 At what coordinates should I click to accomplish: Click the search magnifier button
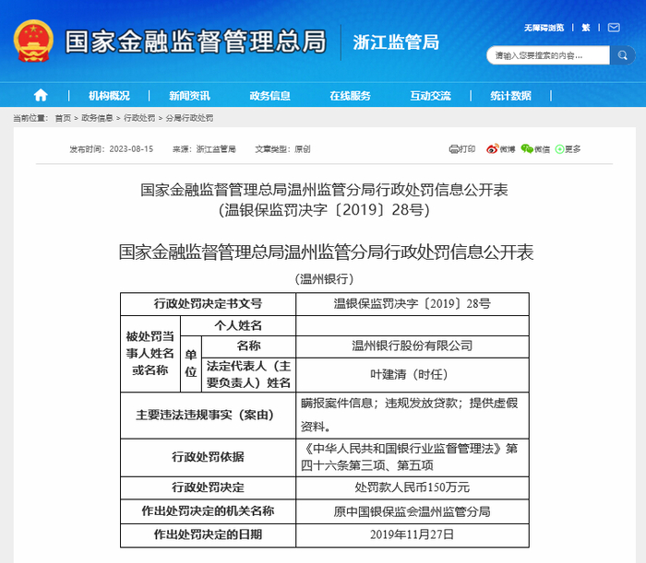623,55
